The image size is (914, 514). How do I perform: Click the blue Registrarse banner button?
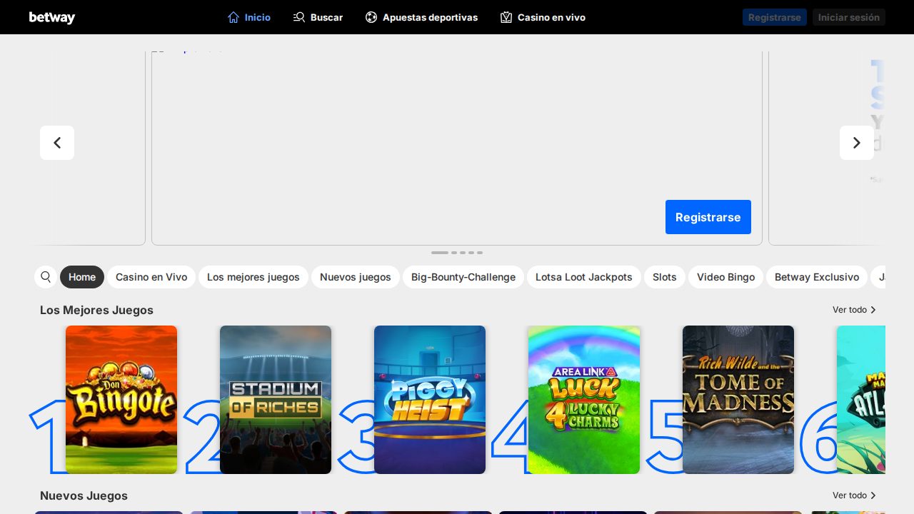[x=708, y=217]
